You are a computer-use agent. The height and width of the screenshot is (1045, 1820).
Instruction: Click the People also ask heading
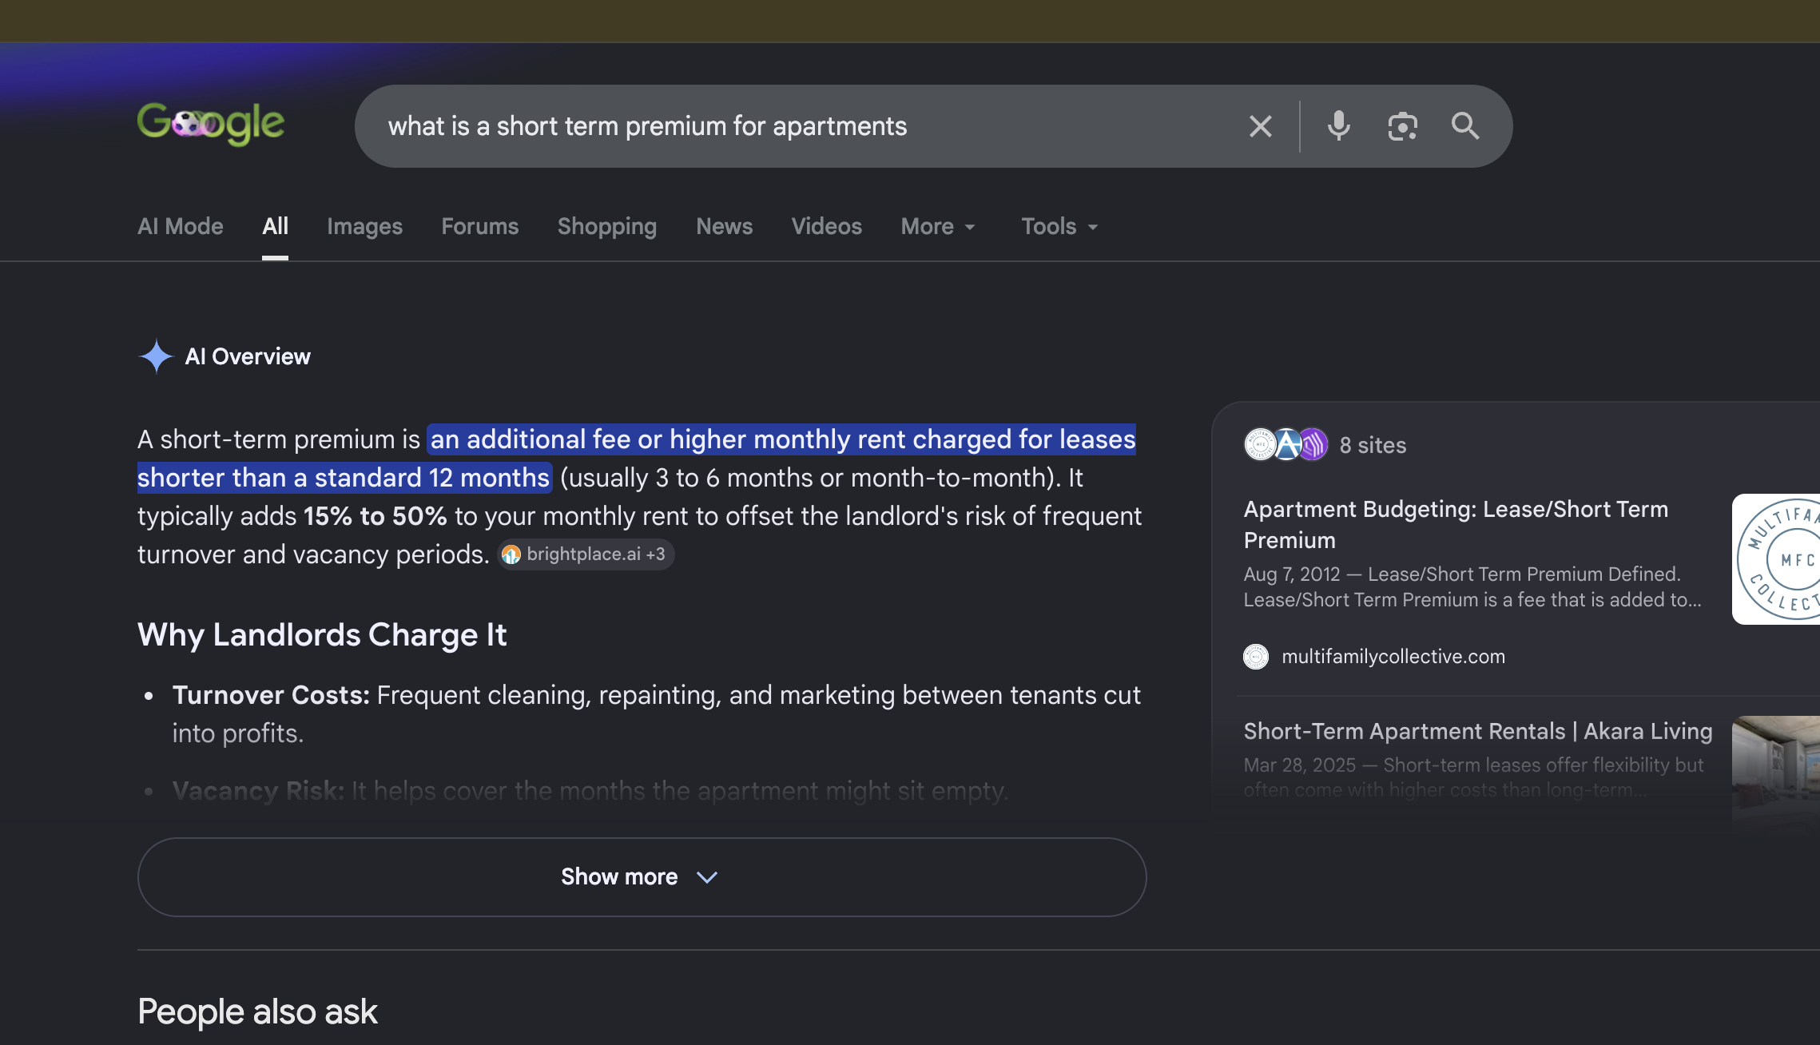pyautogui.click(x=257, y=1012)
